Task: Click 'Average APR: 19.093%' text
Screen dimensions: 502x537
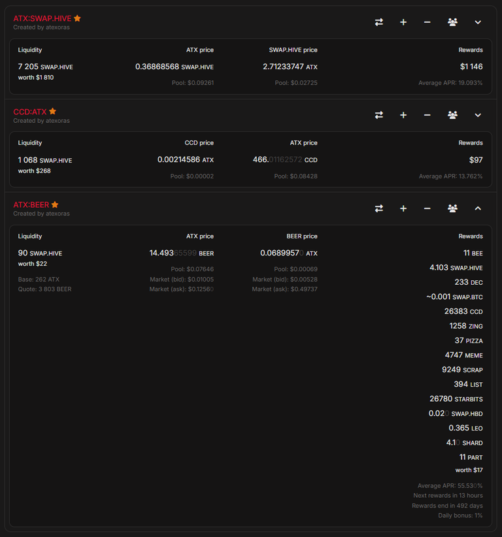Action: coord(450,83)
